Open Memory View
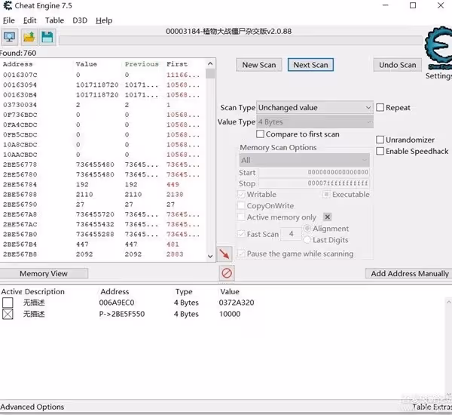The width and height of the screenshot is (452, 415). [44, 273]
